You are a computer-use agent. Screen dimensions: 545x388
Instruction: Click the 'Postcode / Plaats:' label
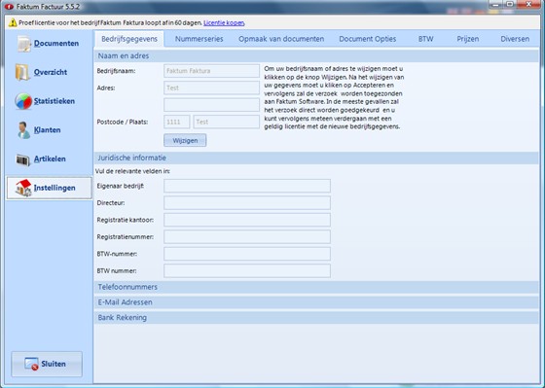point(123,122)
